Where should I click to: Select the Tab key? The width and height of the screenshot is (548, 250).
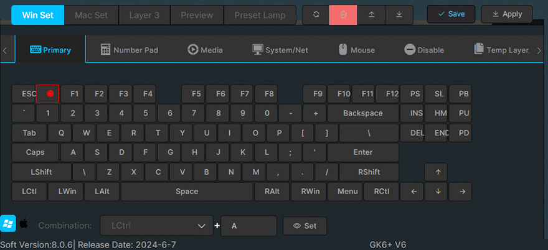pyautogui.click(x=29, y=132)
